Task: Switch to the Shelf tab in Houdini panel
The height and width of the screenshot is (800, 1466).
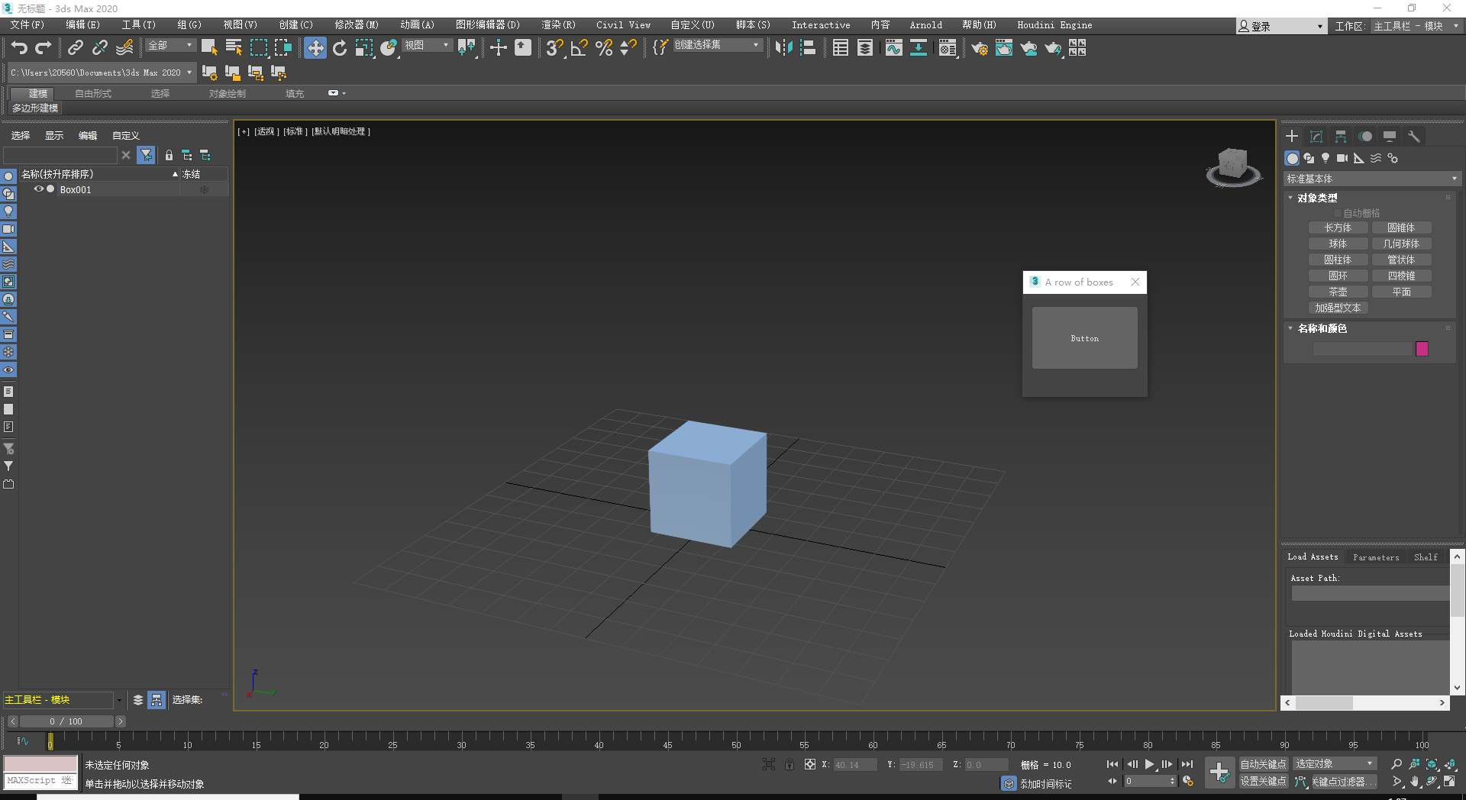Action: click(1426, 557)
